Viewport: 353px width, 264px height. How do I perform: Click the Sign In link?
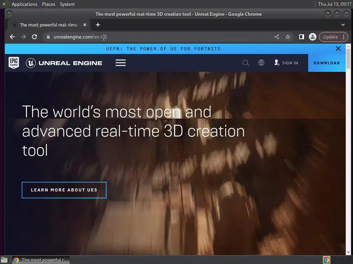(x=286, y=63)
